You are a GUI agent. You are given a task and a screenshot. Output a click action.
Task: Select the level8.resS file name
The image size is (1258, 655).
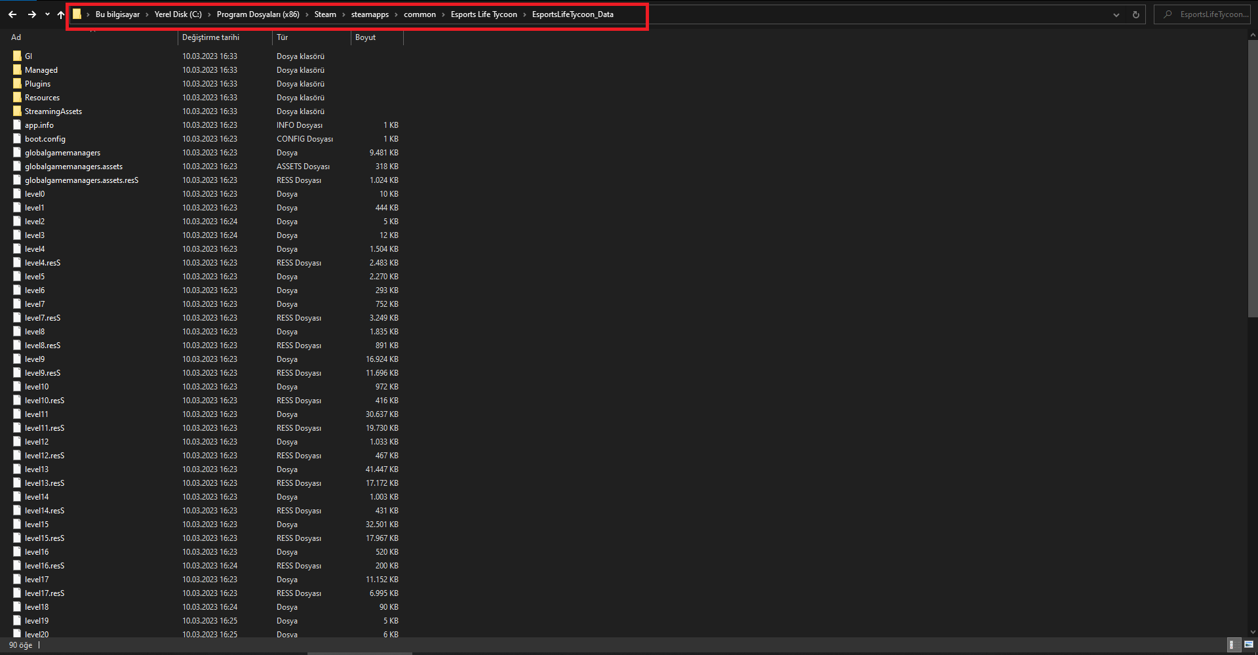coord(43,345)
